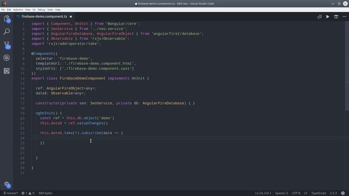Change the LF line ending setting
This screenshot has height=196, width=349.
(x=305, y=193)
